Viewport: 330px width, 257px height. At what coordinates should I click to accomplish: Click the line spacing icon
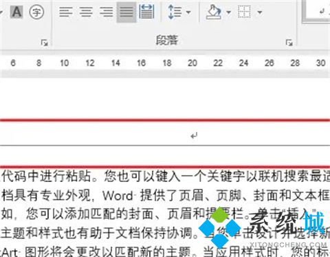click(x=175, y=12)
